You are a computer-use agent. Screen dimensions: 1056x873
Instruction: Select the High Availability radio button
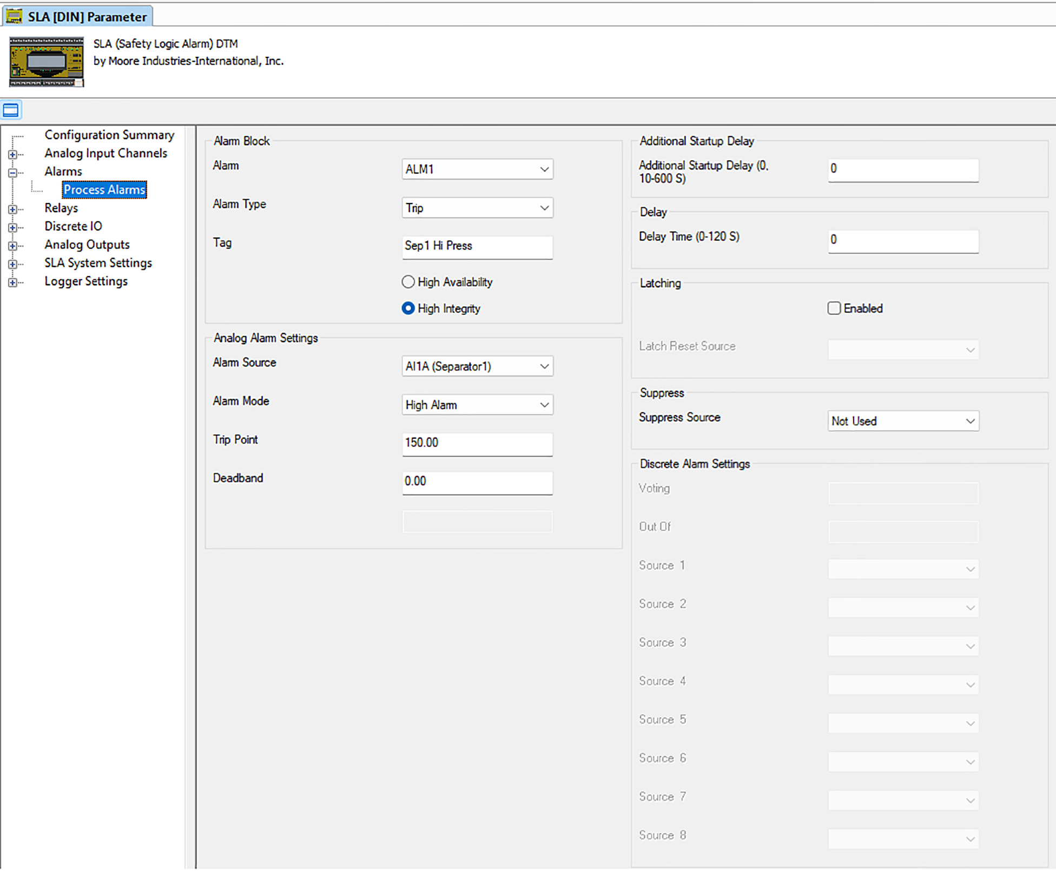click(x=408, y=282)
